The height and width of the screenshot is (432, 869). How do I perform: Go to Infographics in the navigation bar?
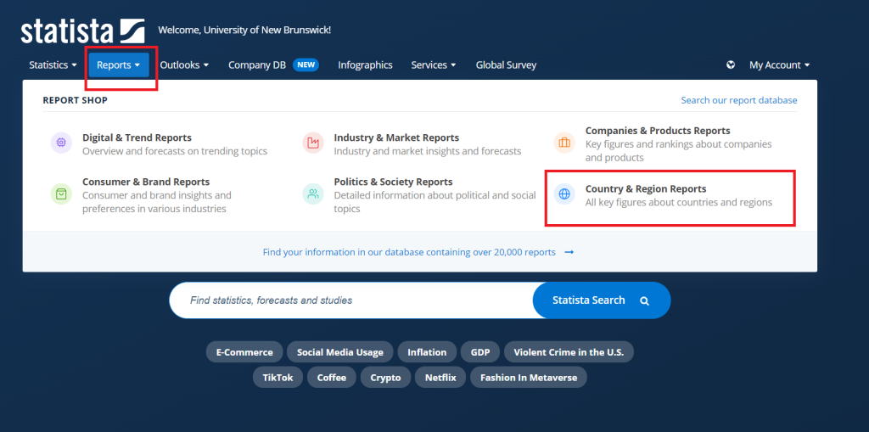point(365,65)
